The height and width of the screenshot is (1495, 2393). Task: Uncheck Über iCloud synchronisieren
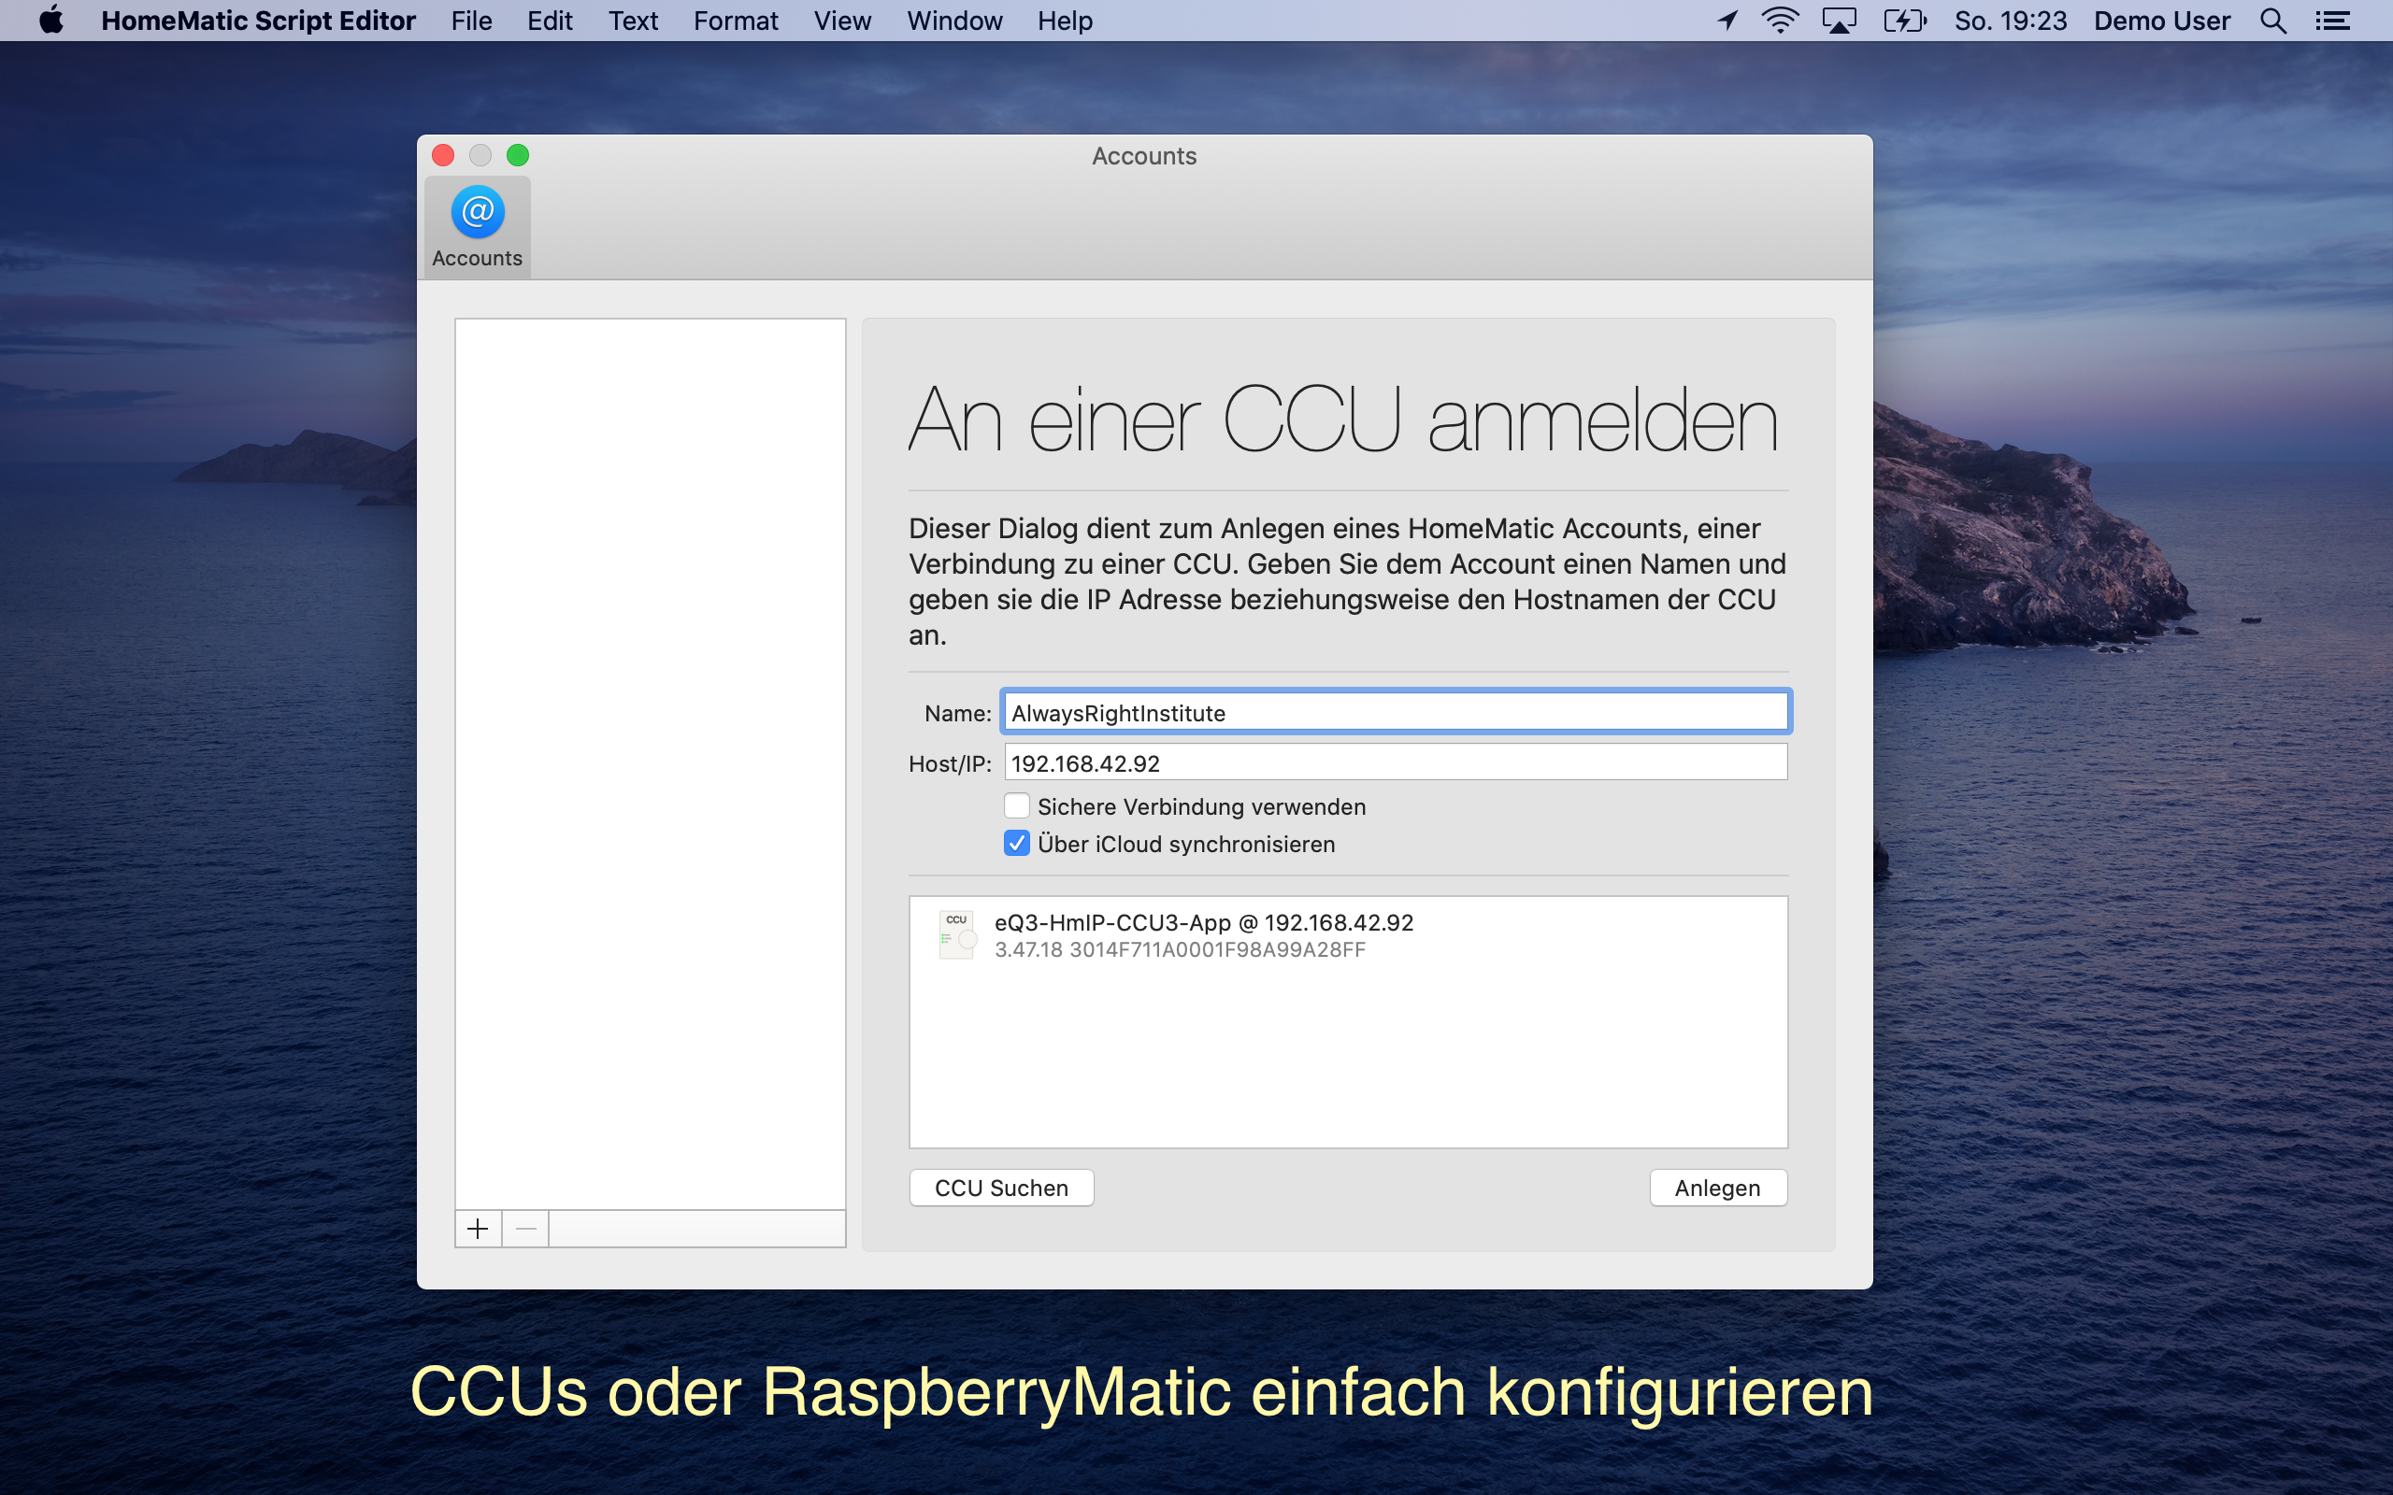1016,844
